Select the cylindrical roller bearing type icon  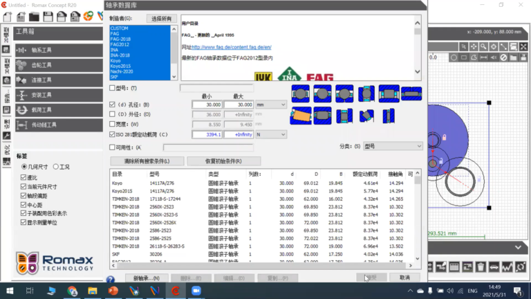[x=389, y=93]
